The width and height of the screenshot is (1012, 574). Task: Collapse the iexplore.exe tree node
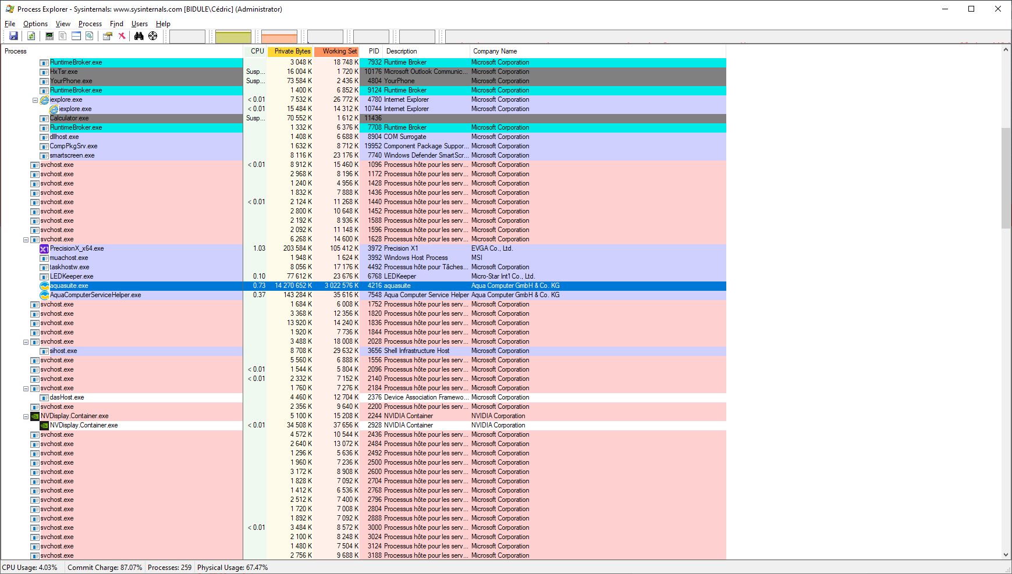tap(35, 100)
